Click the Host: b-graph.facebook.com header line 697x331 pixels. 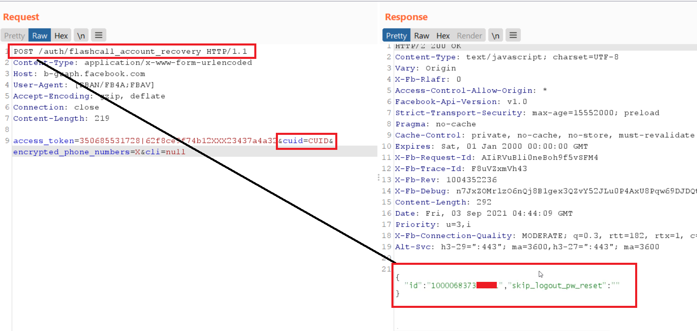click(x=79, y=74)
